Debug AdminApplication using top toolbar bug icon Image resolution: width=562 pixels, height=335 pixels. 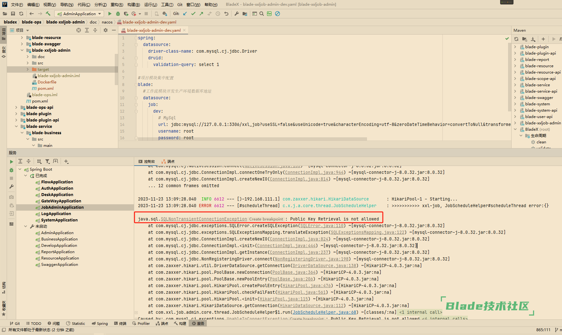point(118,14)
